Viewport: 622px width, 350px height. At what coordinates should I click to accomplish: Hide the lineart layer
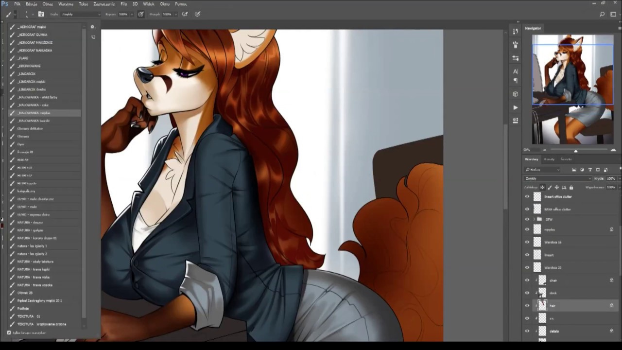point(527,255)
